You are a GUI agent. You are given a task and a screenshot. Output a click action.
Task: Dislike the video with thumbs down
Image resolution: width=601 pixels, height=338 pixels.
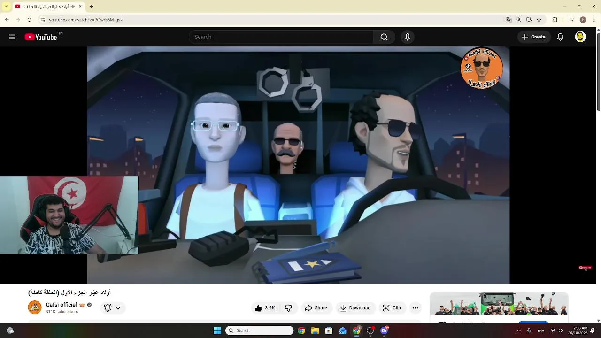[288, 308]
